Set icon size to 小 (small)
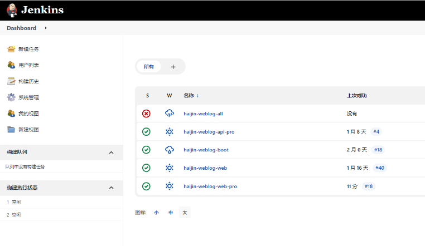 [156, 213]
